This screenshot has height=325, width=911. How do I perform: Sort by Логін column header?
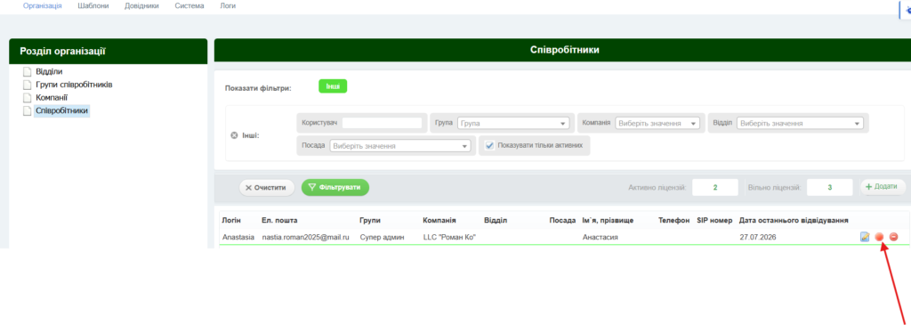coord(232,221)
